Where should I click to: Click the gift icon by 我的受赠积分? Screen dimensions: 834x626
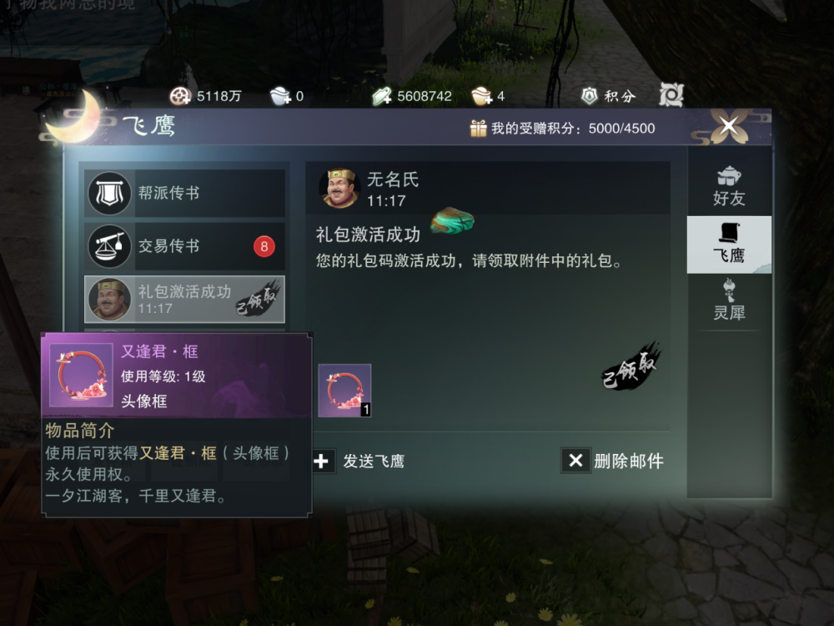[x=478, y=129]
